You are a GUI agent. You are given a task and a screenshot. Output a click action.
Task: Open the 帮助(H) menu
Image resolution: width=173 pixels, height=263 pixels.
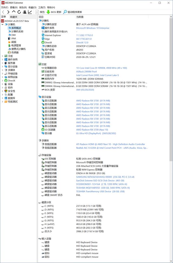(51, 7)
